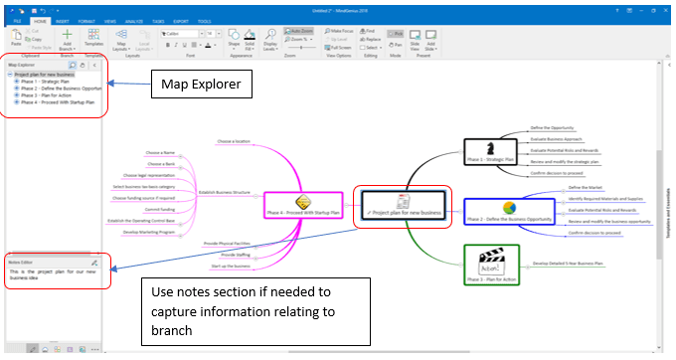Select the Phase 3 - Plan for Action branch
The image size is (676, 360).
491,266
